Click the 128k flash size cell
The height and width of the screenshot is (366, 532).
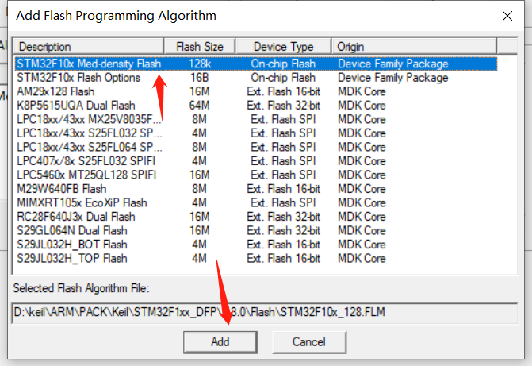[x=200, y=64]
